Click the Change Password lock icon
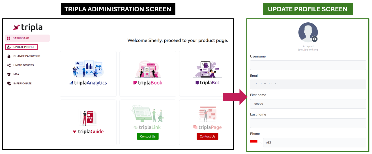 [9, 56]
